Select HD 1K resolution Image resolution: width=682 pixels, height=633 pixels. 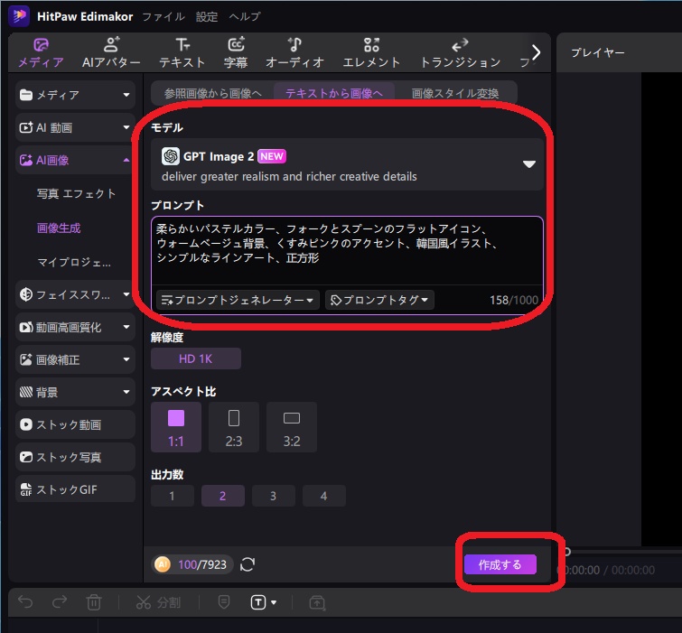(x=196, y=358)
